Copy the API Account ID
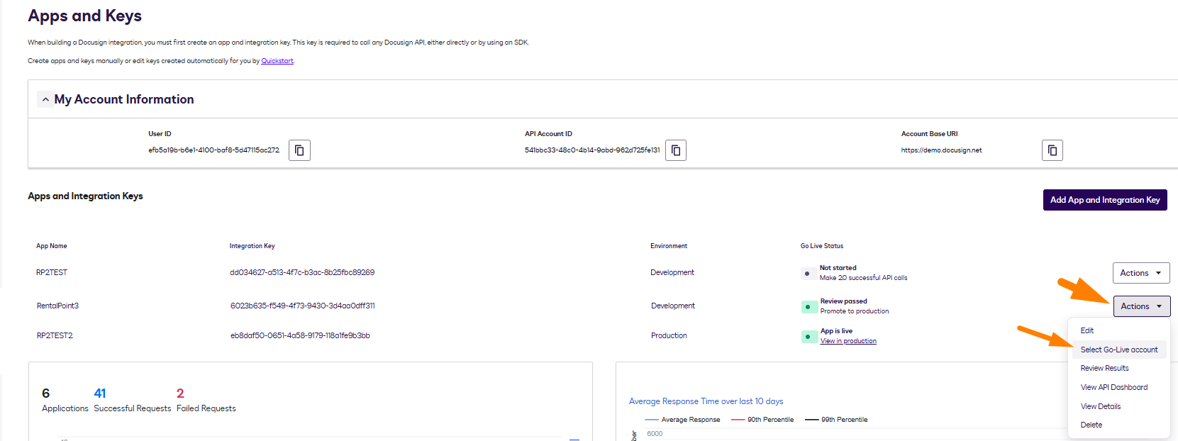 coord(676,150)
